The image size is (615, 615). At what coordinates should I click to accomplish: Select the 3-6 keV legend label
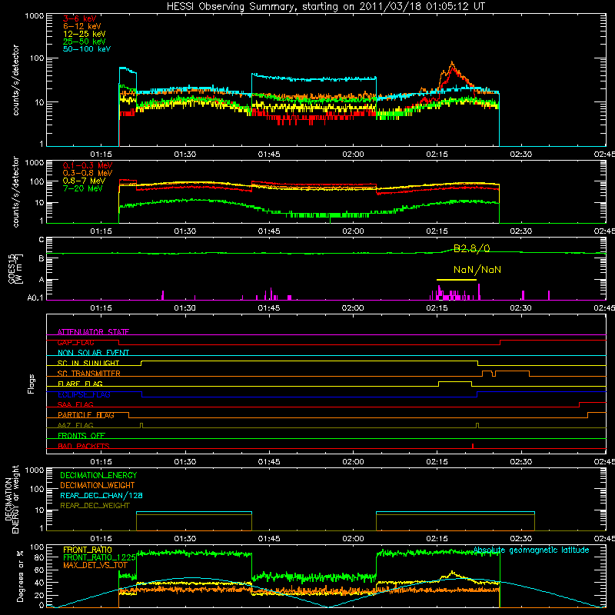[79, 18]
